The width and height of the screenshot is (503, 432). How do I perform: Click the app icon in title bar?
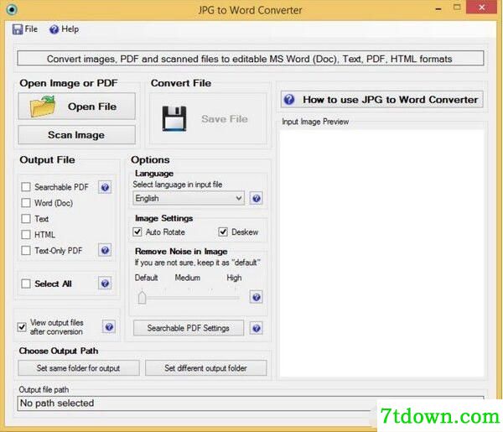[12, 9]
